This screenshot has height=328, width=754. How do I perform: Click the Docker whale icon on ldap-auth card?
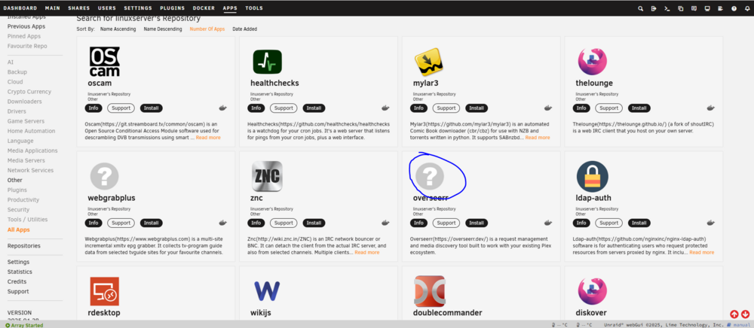pyautogui.click(x=711, y=223)
